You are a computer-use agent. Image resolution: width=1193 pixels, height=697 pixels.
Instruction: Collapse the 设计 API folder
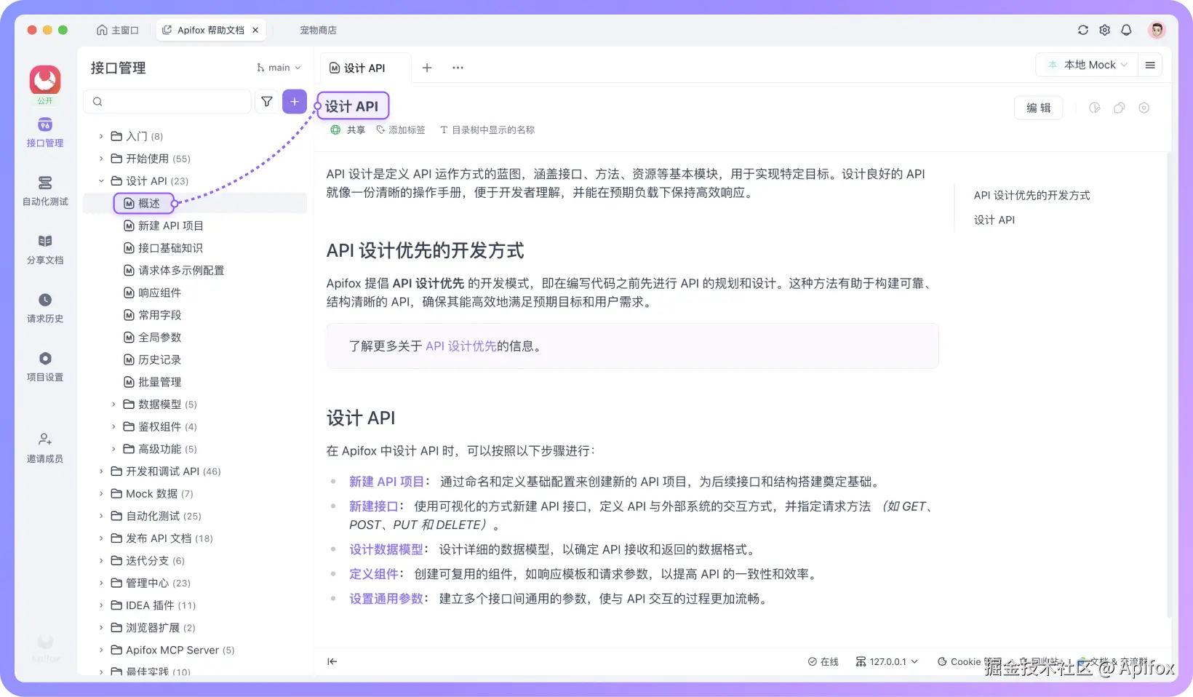pyautogui.click(x=101, y=181)
